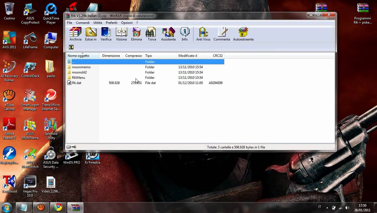Image resolution: width=377 pixels, height=213 pixels.
Task: Open AVG 2011 desktop shortcut
Action: 9,40
